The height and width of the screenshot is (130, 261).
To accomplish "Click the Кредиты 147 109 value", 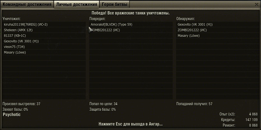I will [251, 120].
